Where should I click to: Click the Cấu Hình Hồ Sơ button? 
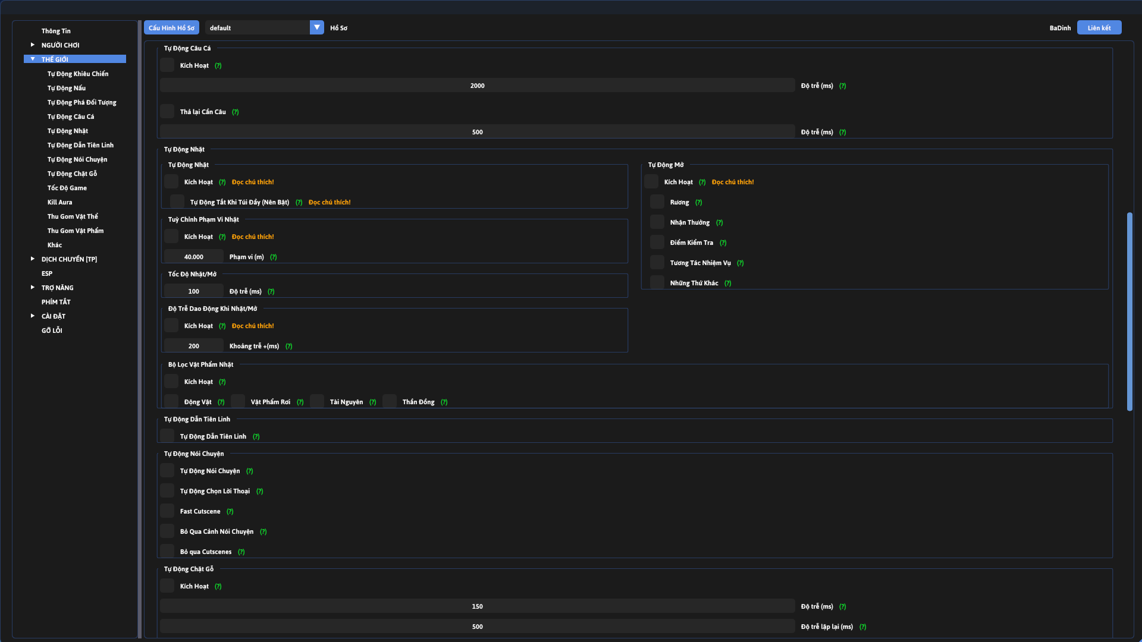171,28
